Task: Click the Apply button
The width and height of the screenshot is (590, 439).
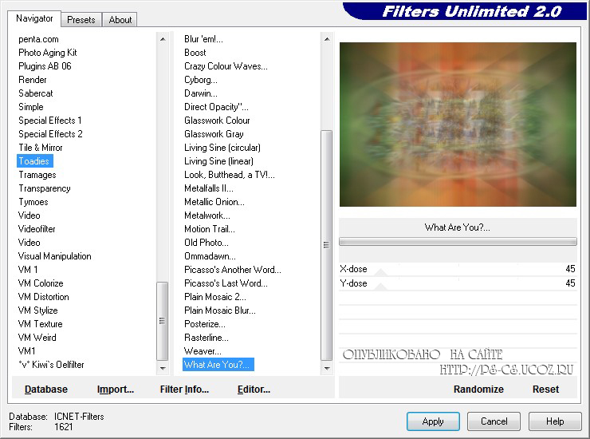Action: tap(433, 421)
